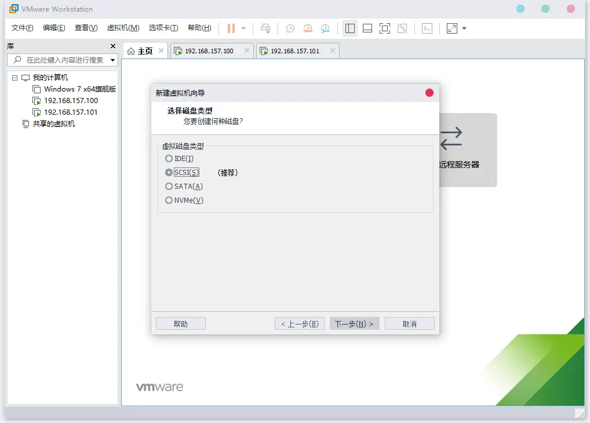Click the Unity mode toolbar icon
The width and height of the screenshot is (590, 423).
pos(402,28)
